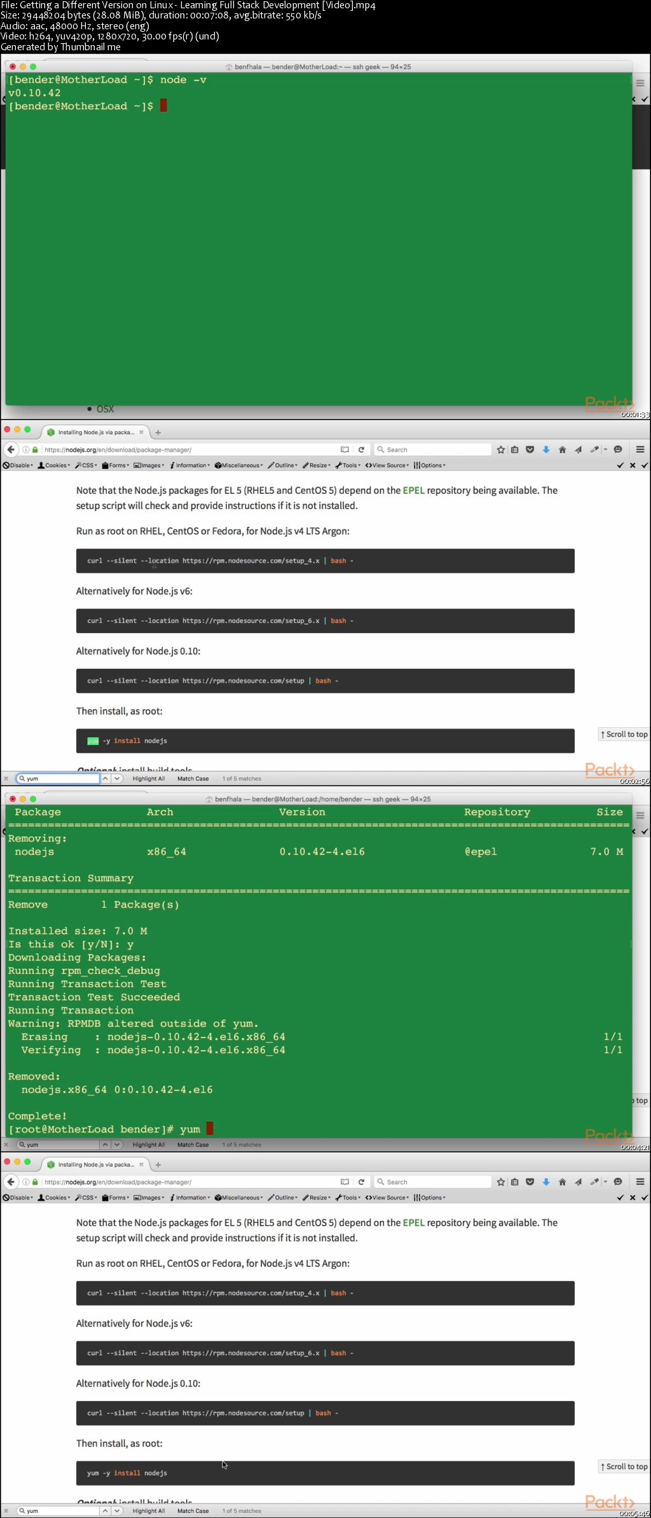Toggle Match Case in the 00:05:46 find bar

tap(193, 1510)
